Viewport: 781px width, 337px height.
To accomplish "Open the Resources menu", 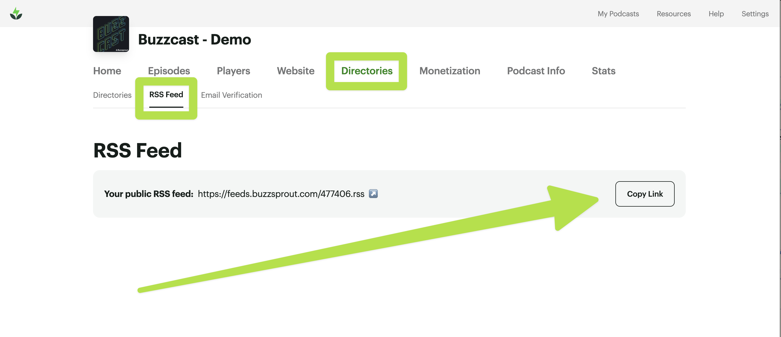I will [x=673, y=14].
